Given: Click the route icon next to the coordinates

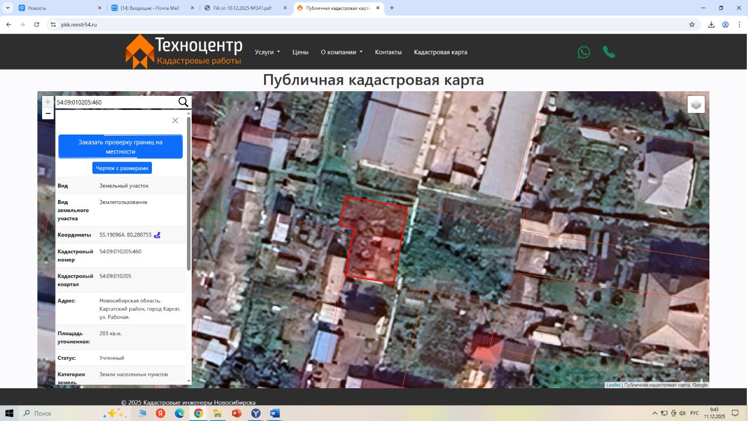Looking at the screenshot, I should pyautogui.click(x=157, y=235).
